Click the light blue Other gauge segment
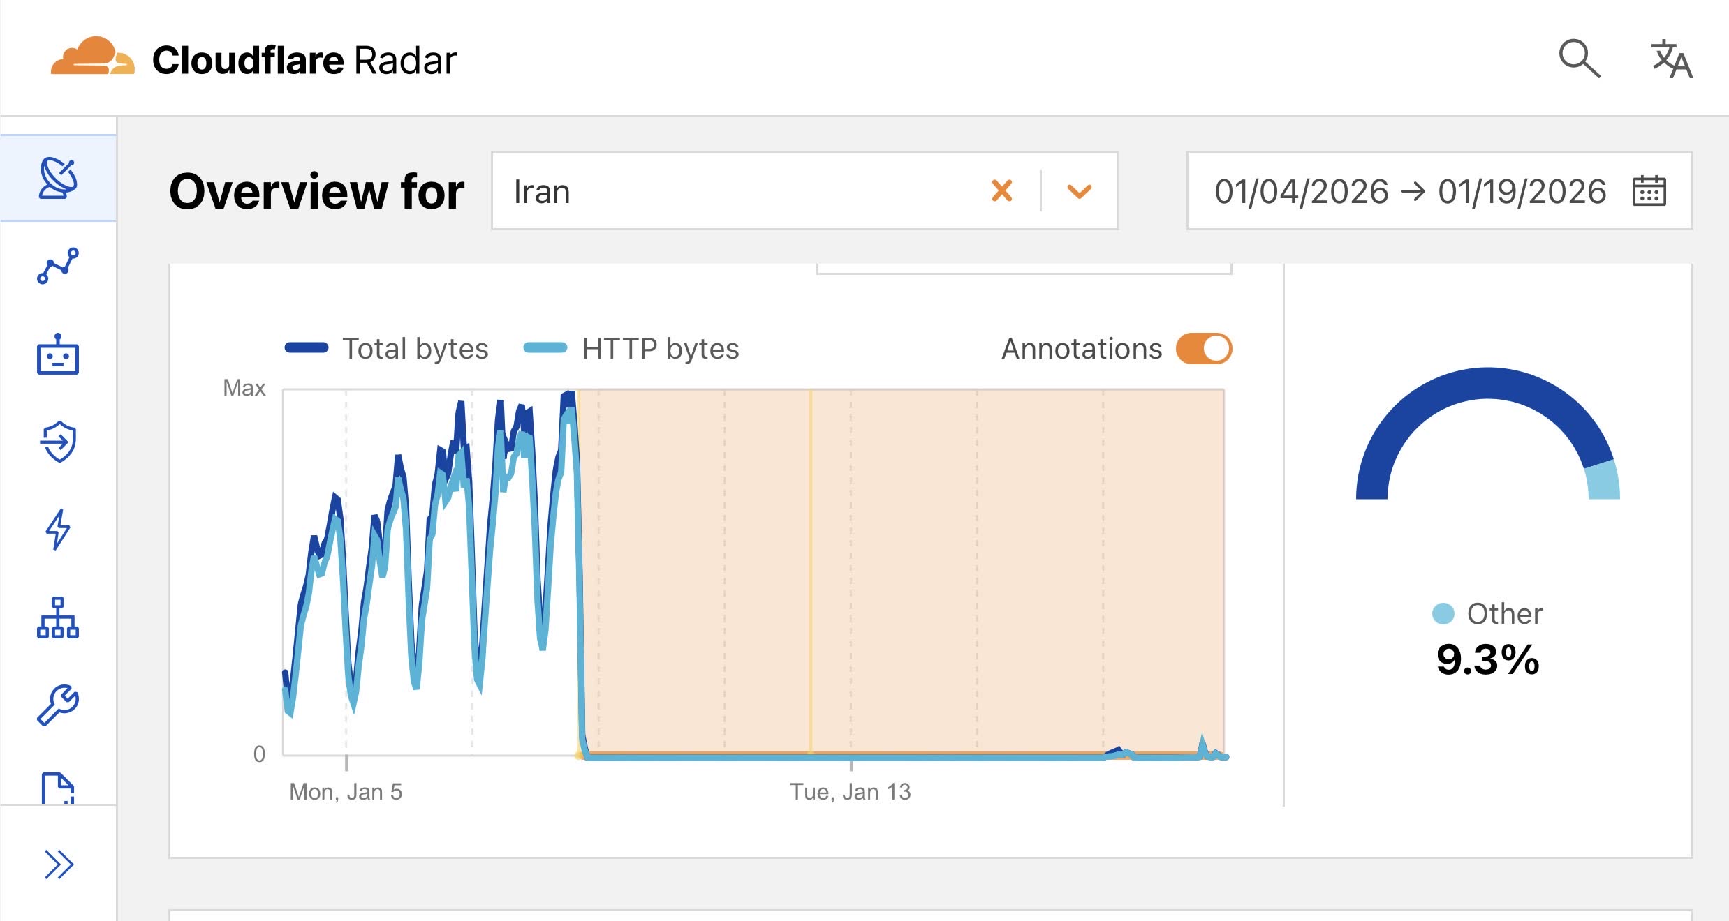1729x921 pixels. click(x=1603, y=481)
